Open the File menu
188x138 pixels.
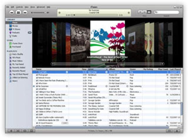(x=8, y=7)
